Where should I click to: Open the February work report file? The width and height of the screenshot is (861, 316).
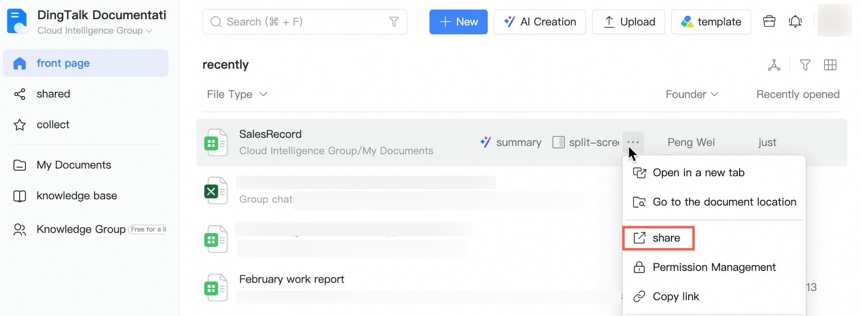pyautogui.click(x=292, y=280)
